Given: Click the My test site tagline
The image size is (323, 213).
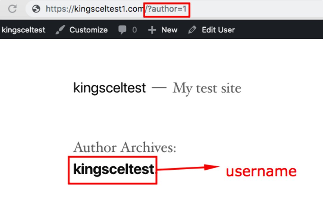Looking at the screenshot, I should (x=207, y=88).
